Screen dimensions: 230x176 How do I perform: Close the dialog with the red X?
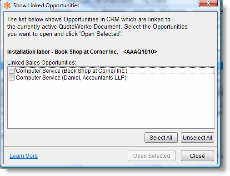[x=208, y=3]
